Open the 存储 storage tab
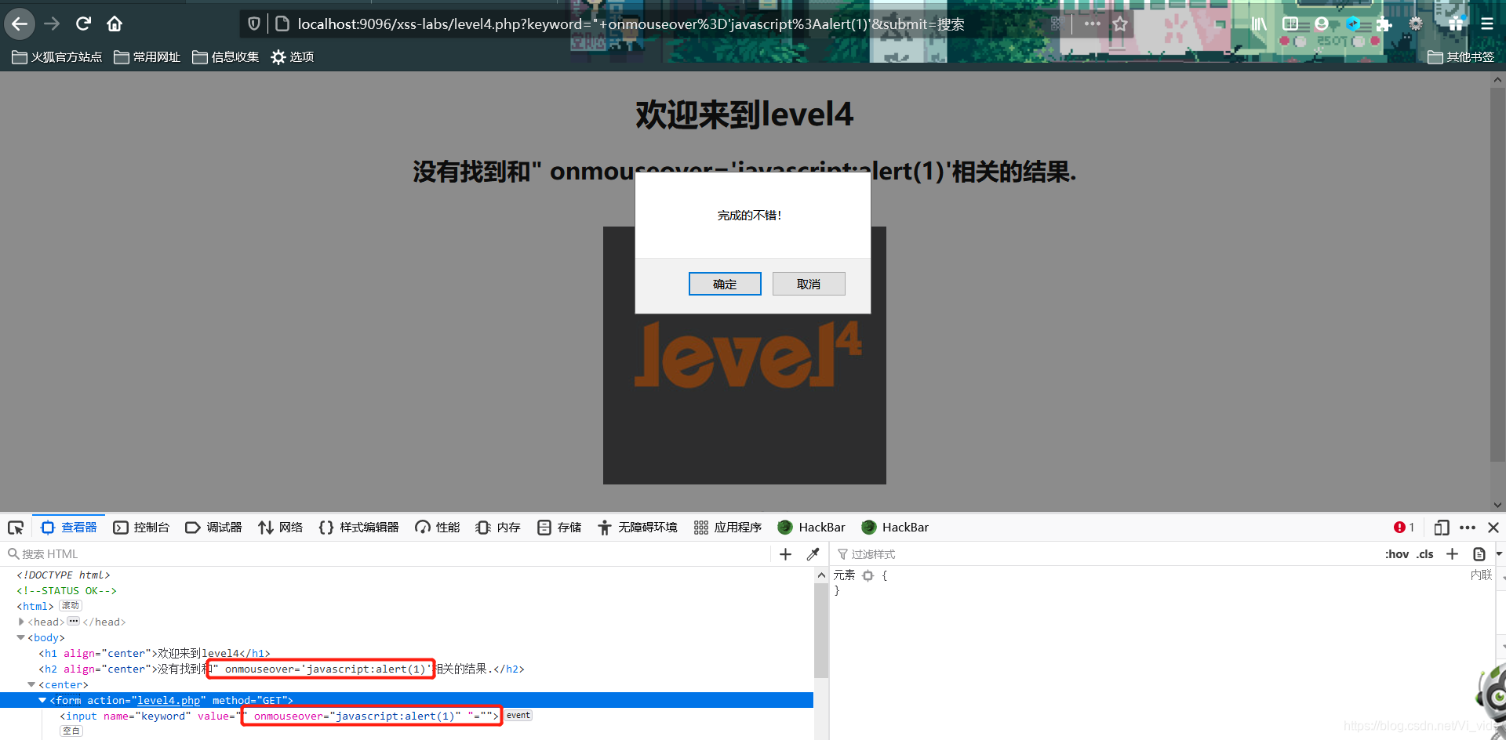1506x740 pixels. 559,528
